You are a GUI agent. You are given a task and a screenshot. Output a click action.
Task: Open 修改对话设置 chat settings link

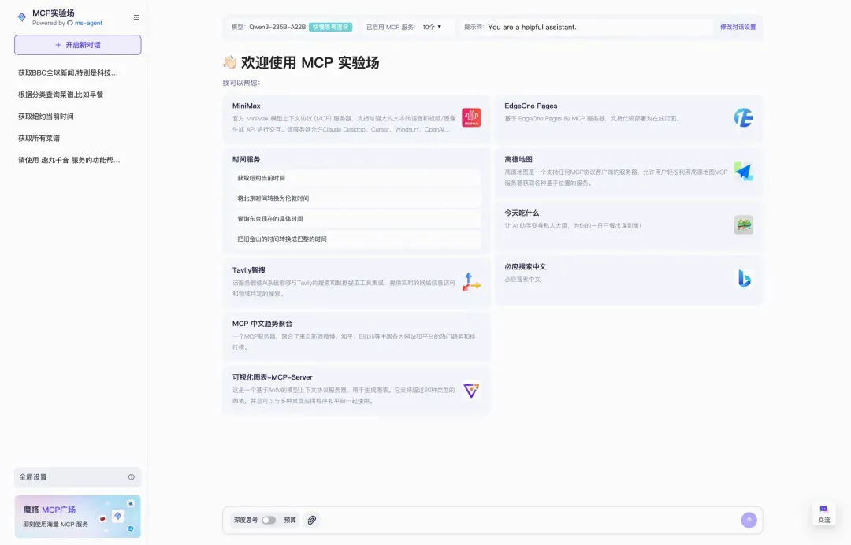pyautogui.click(x=738, y=27)
